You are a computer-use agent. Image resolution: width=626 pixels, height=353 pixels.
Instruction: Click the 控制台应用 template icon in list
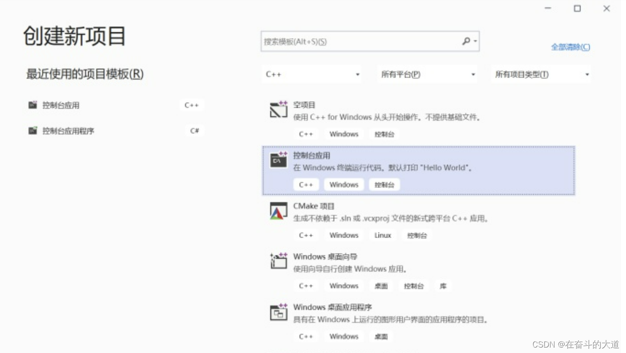point(279,160)
